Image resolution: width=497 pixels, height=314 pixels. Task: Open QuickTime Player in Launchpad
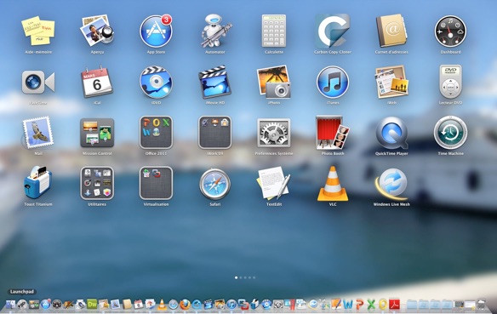(x=391, y=133)
